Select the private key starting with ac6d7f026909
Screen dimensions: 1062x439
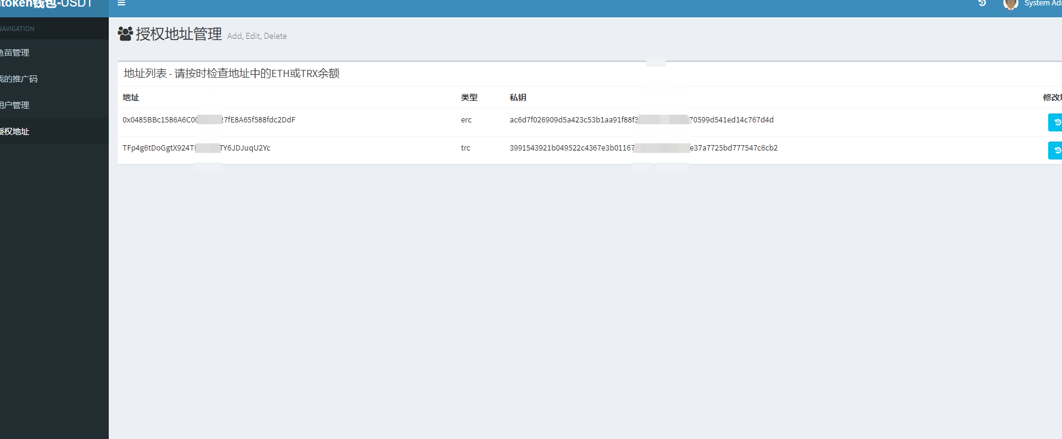[642, 120]
